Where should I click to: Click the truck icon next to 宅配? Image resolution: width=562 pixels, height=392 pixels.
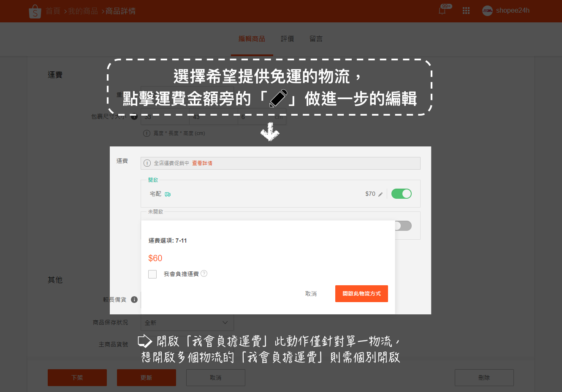click(x=168, y=195)
